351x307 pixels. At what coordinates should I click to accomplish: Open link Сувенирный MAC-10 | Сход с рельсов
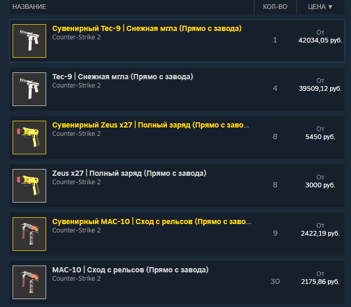pos(152,221)
